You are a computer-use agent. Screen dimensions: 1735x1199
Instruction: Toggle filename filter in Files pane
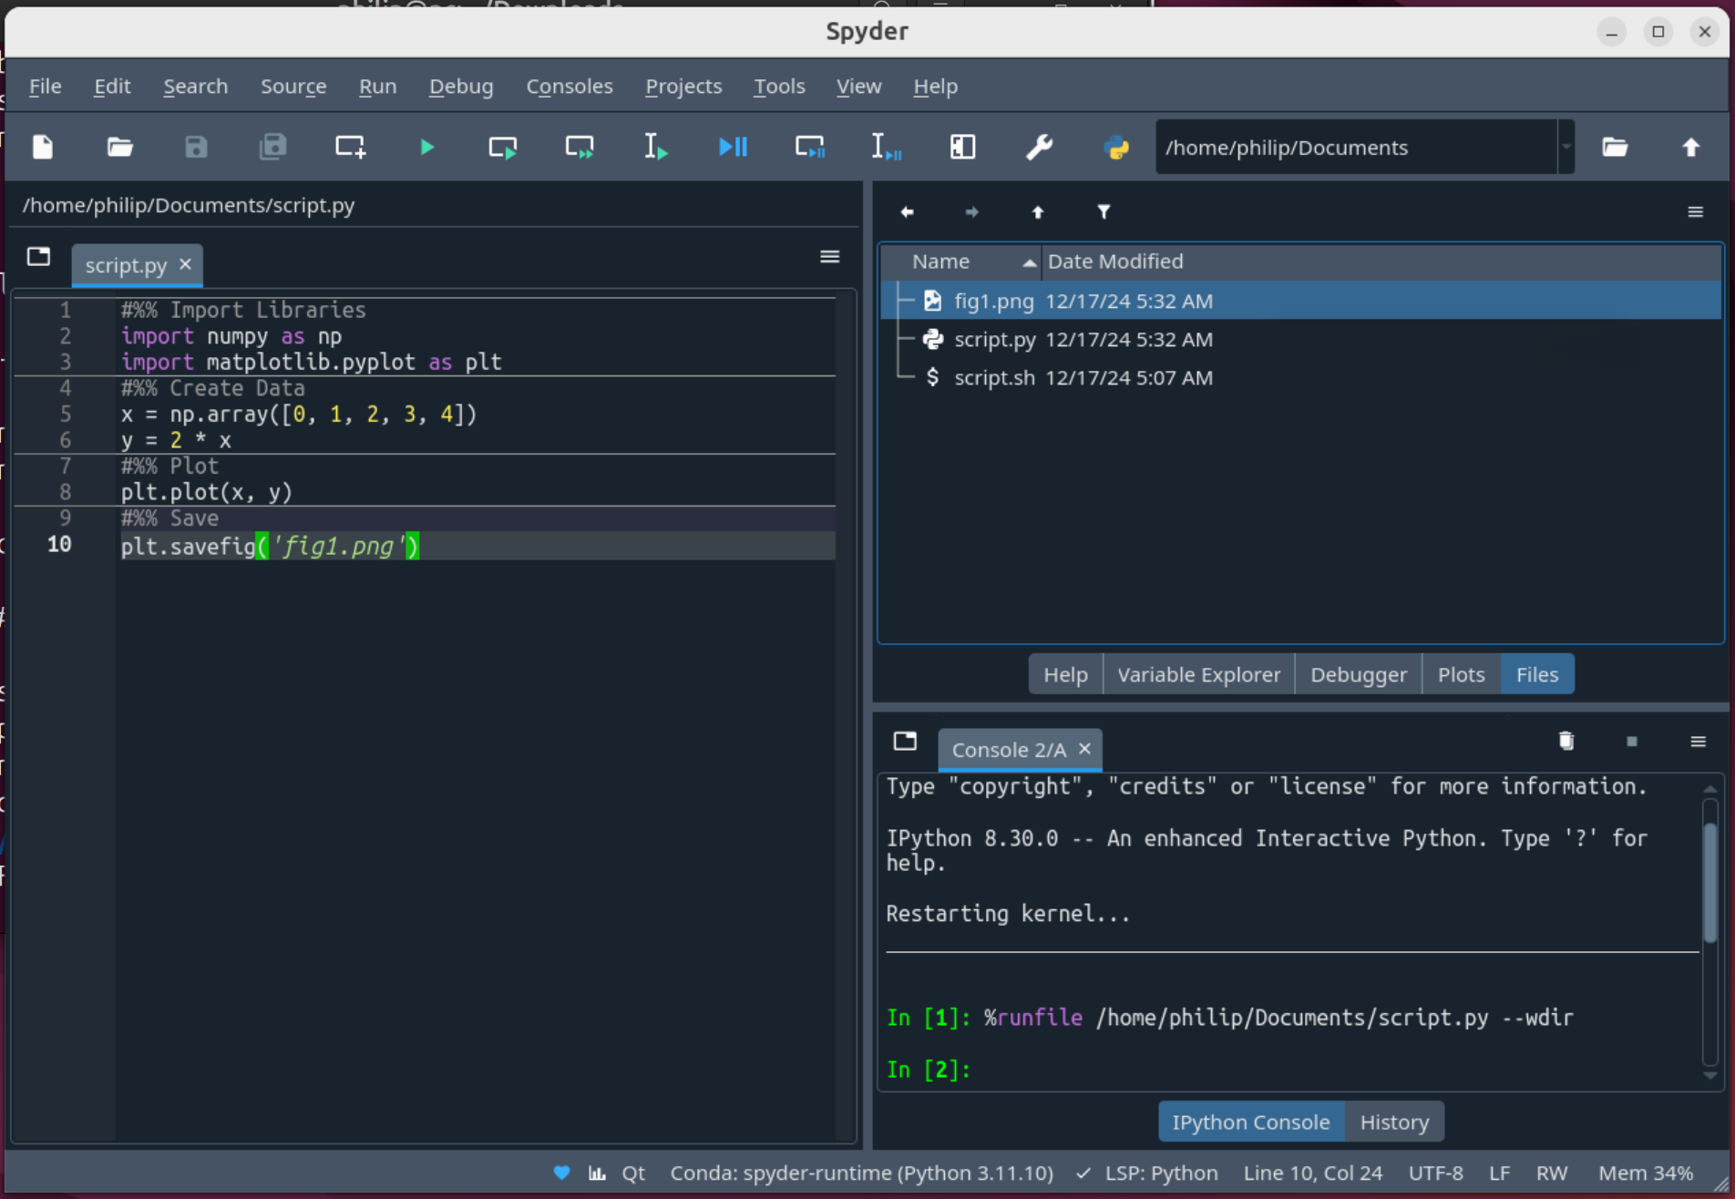(1104, 212)
